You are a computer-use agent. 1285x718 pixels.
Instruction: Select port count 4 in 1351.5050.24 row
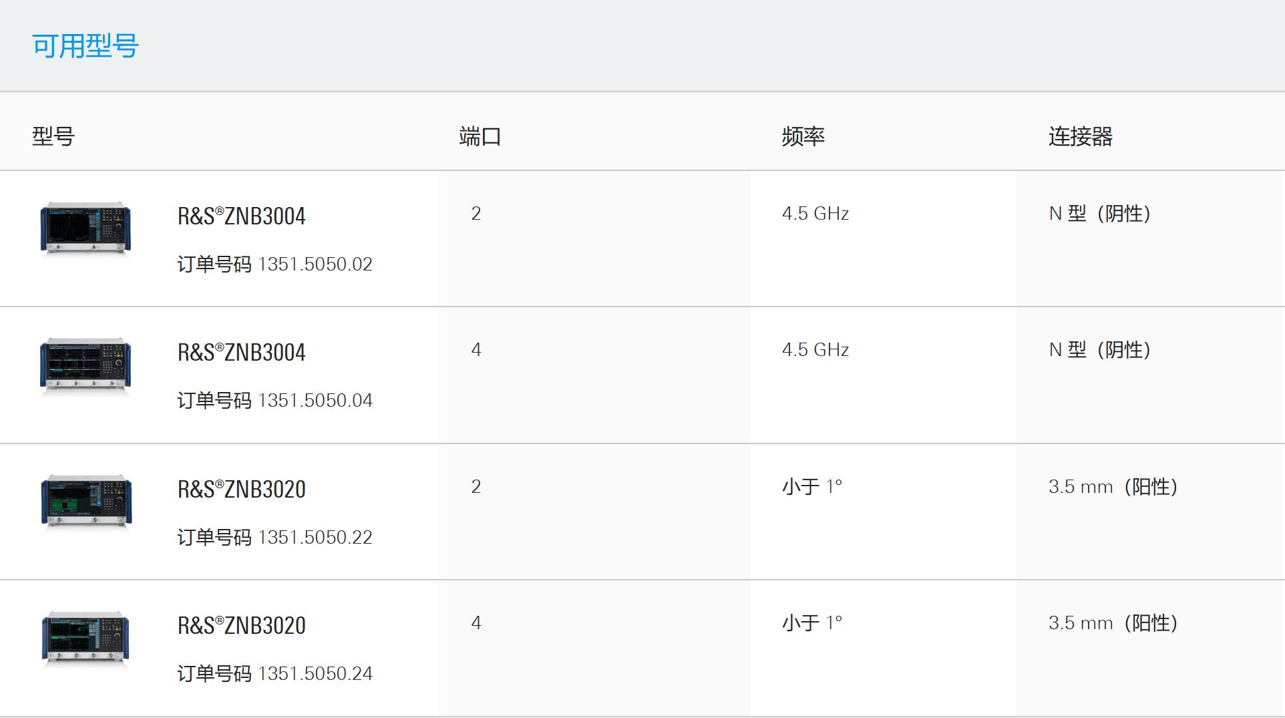pos(476,623)
